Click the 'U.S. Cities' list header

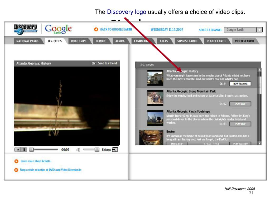pyautogui.click(x=147, y=65)
